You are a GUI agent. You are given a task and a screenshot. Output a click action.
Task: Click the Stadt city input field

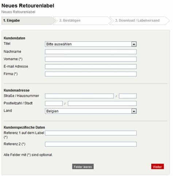pos(102,103)
